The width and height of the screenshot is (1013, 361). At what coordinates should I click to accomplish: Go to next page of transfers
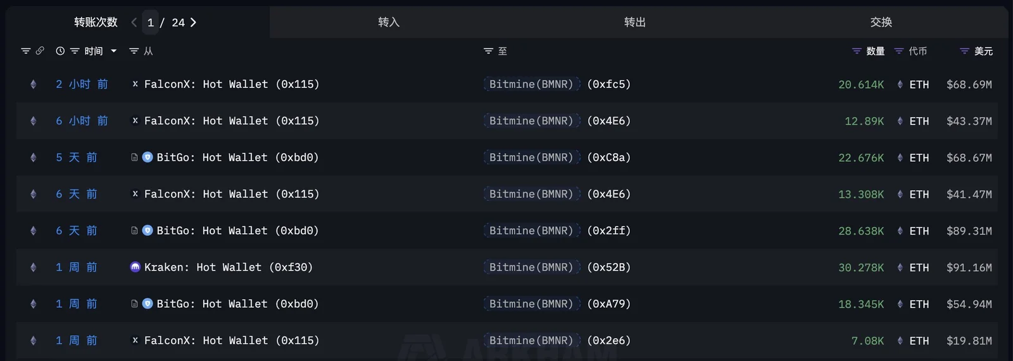[193, 22]
